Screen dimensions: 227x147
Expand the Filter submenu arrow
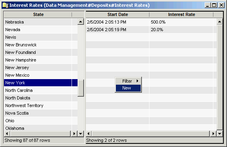coord(137,81)
